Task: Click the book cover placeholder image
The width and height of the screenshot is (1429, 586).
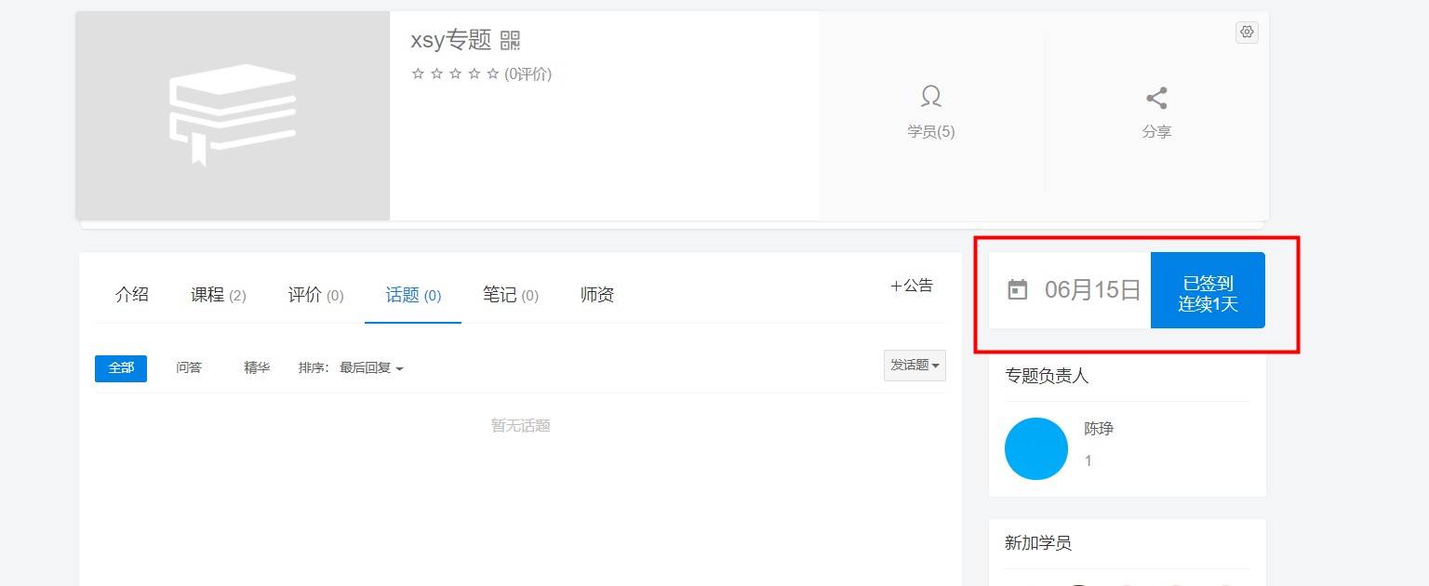Action: pos(233,115)
